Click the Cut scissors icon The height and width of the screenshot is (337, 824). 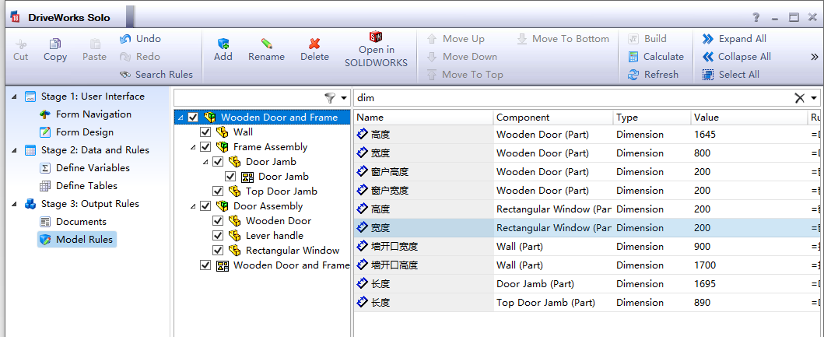(x=20, y=44)
